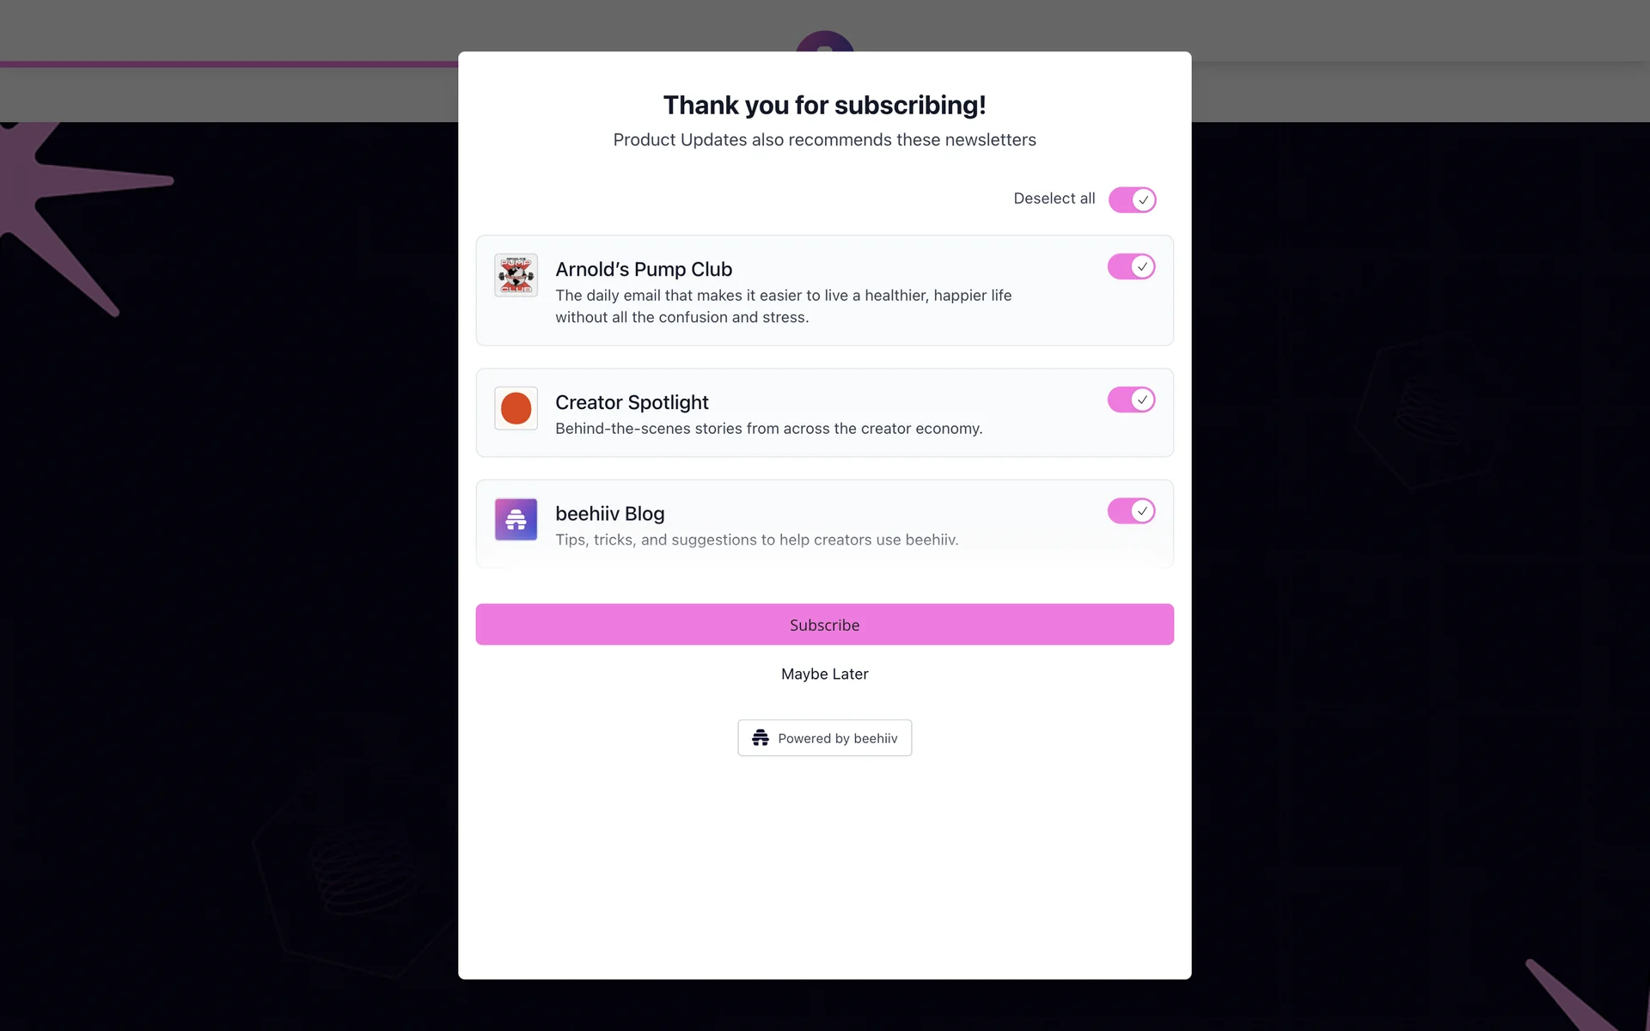Click the purple beehiiv Blog hive icon
This screenshot has height=1031, width=1650.
tap(516, 520)
